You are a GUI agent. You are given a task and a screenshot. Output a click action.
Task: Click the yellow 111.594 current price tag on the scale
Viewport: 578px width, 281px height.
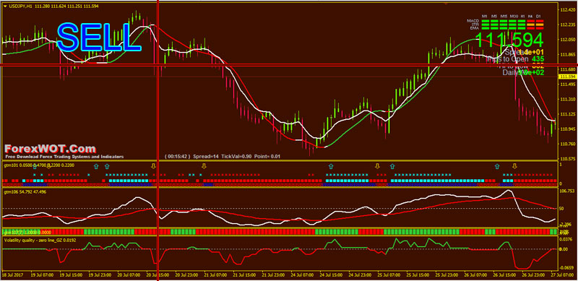tap(568, 77)
